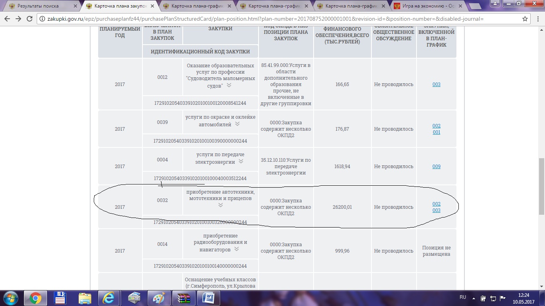Open WinRAR from the taskbar
The height and width of the screenshot is (306, 545).
click(184, 298)
